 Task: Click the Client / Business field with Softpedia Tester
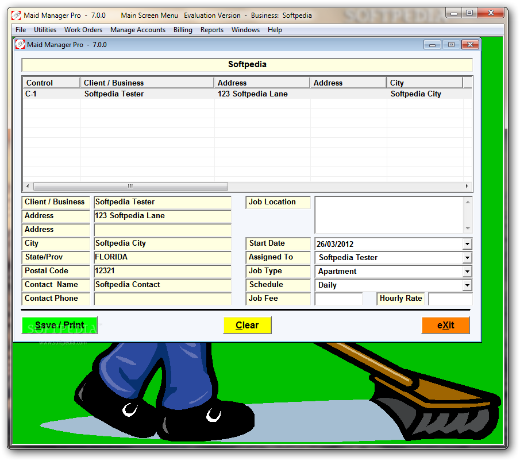pos(163,202)
